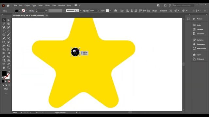Open the Edit menu
This screenshot has height=117, width=209.
click(x=21, y=6)
